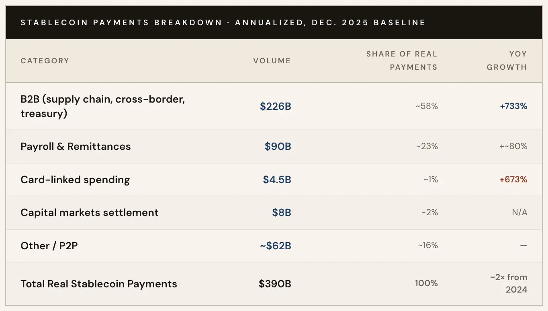Click the 'Total Real Stablecoin Payments' label

(x=99, y=284)
